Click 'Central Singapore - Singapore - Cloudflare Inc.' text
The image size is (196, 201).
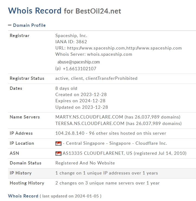point(116,143)
